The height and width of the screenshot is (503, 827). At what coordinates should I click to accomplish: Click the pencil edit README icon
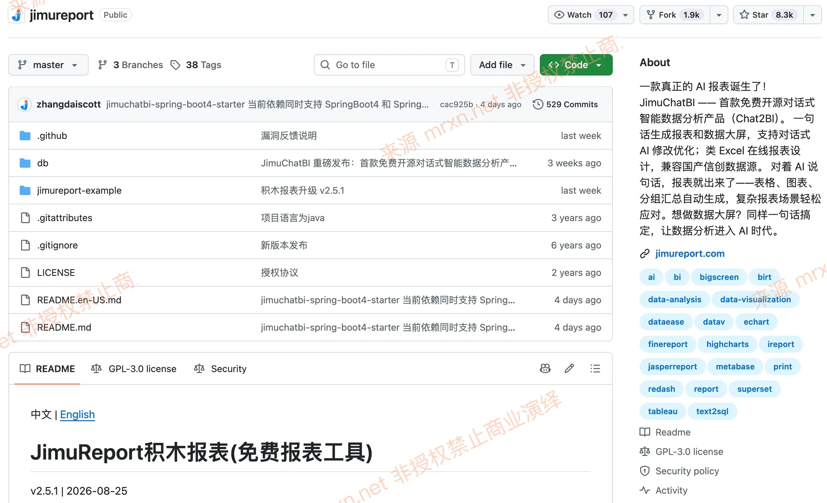569,368
